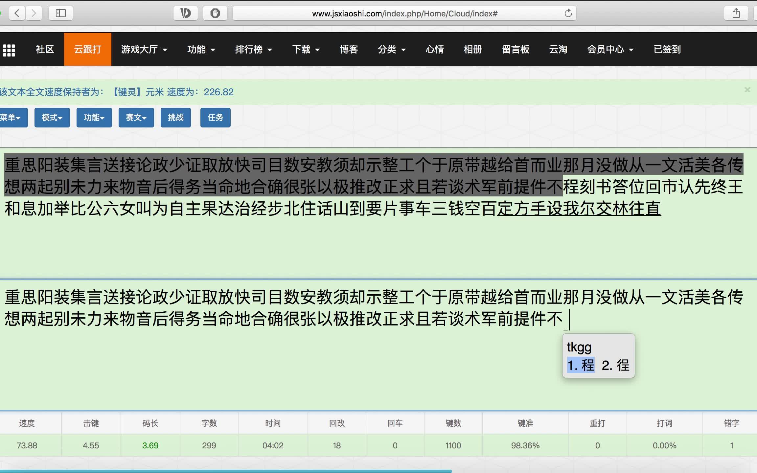Viewport: 757px width, 473px height.
Task: Click the 回改 column header
Action: (337, 423)
